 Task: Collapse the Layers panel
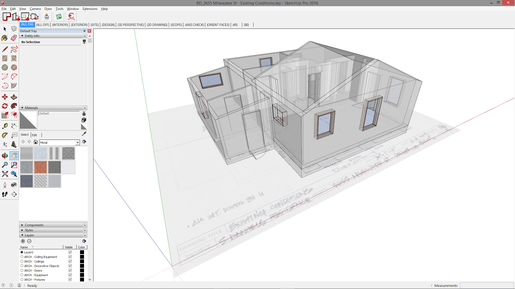pos(23,235)
